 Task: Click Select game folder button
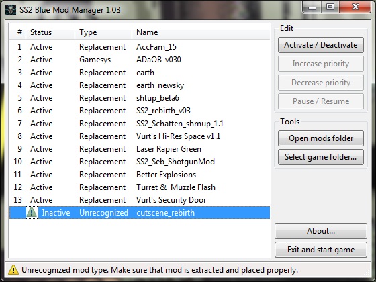321,157
